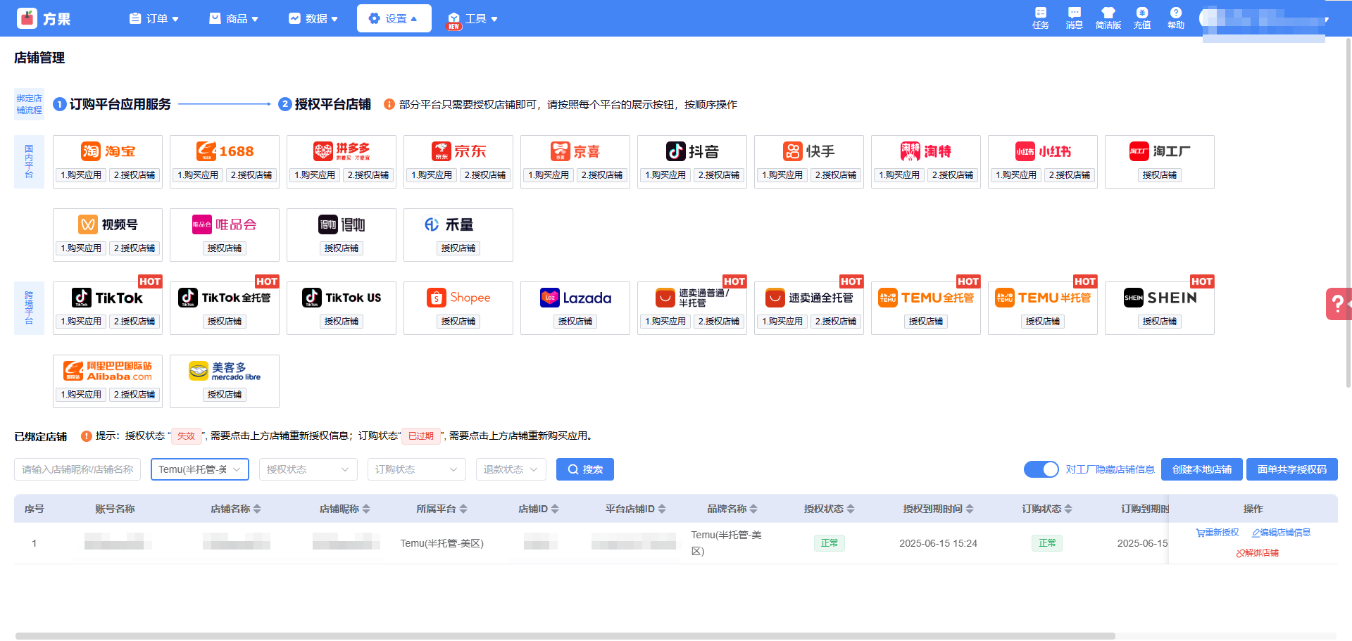Click the SHEIN platform logo
The height and width of the screenshot is (641, 1352).
coord(1160,298)
